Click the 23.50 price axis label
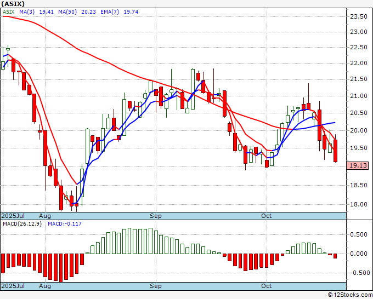 [x=359, y=16]
